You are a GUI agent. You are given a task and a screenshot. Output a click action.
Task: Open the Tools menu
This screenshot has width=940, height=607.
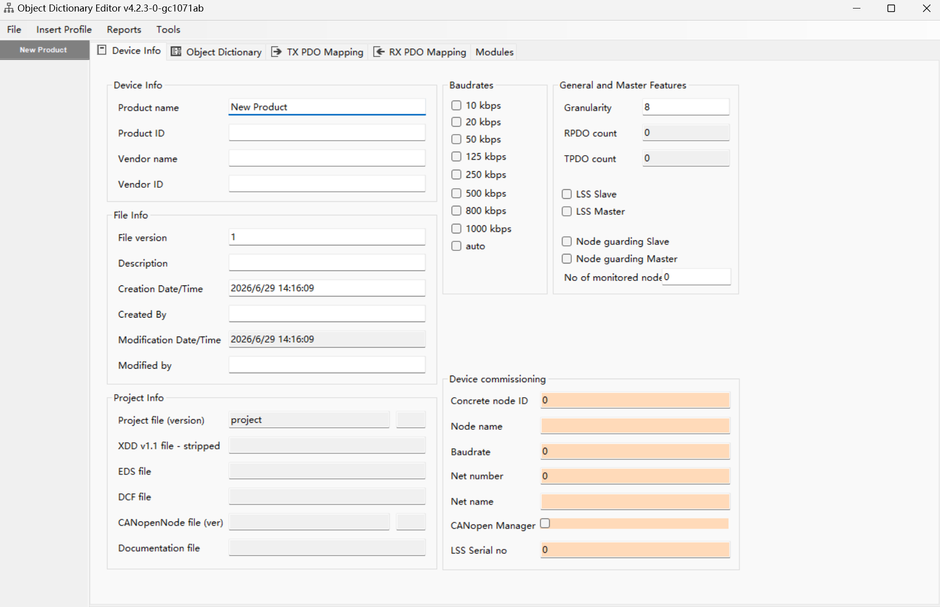pos(168,30)
